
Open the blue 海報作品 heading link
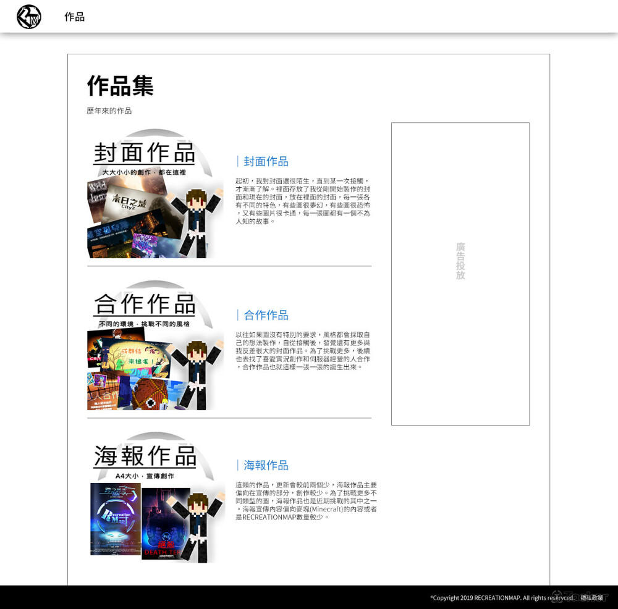(266, 465)
